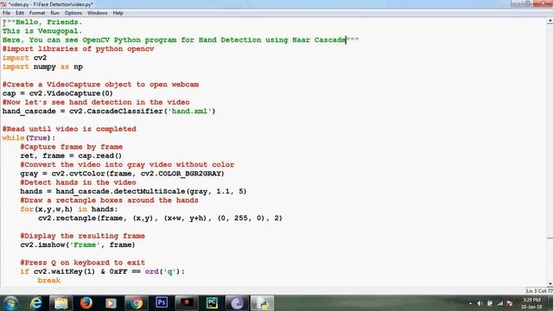Click comment '#Press Q on keyboard to exit'
The image size is (553, 311).
(83, 263)
